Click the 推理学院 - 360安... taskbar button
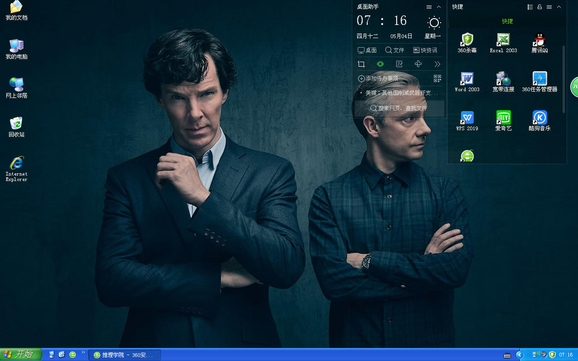The height and width of the screenshot is (361, 578). tap(125, 355)
